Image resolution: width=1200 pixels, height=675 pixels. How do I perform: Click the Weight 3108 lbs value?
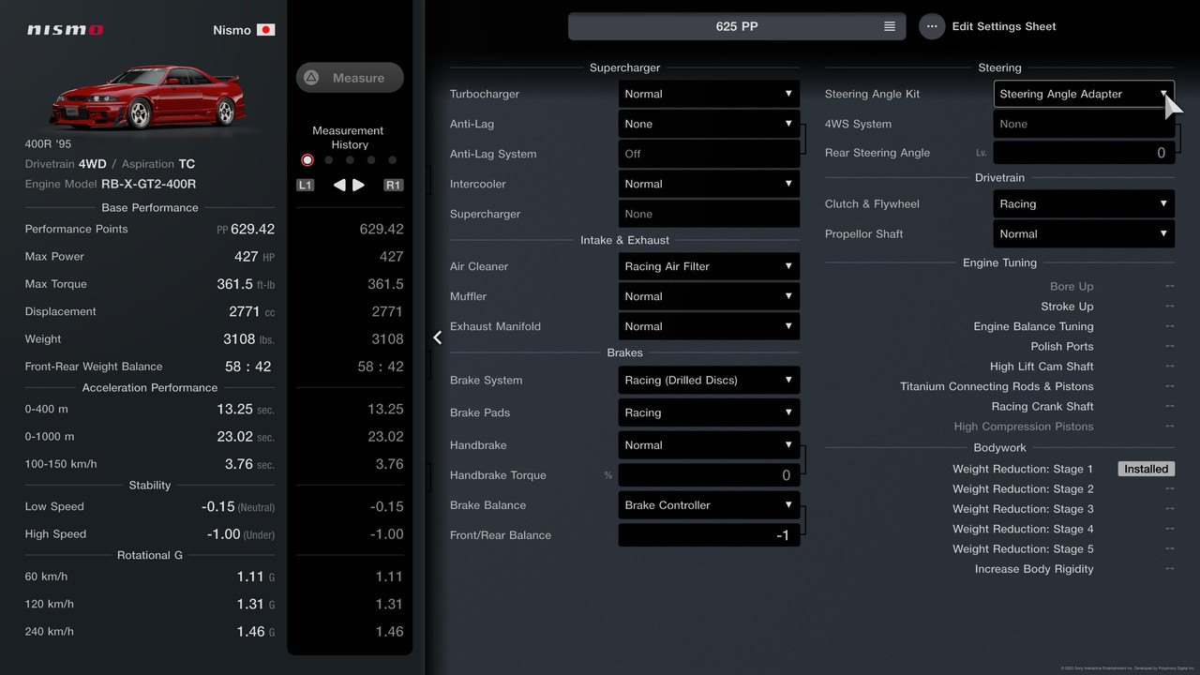(248, 339)
